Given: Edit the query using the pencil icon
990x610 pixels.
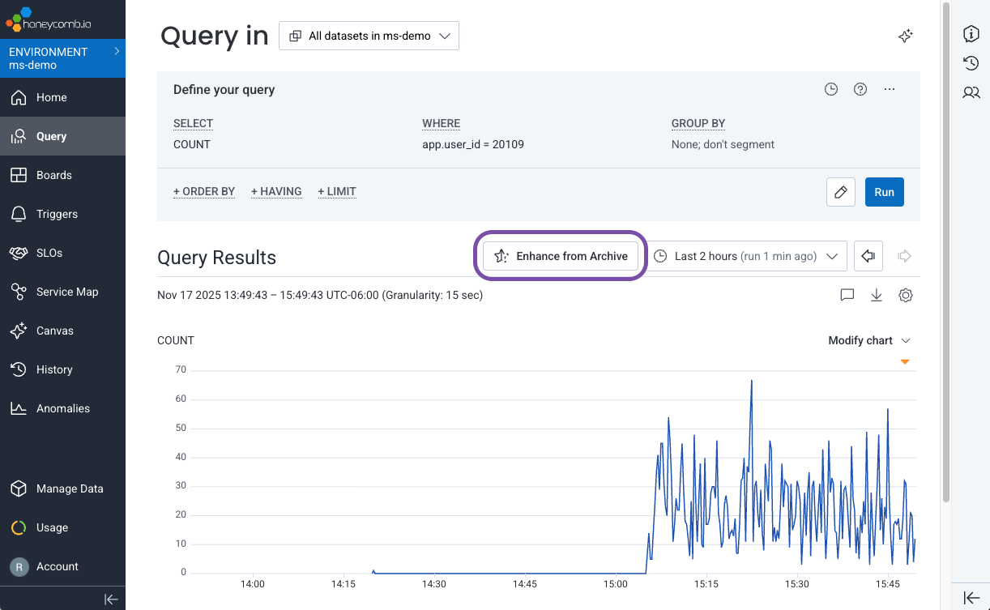Looking at the screenshot, I should point(840,192).
